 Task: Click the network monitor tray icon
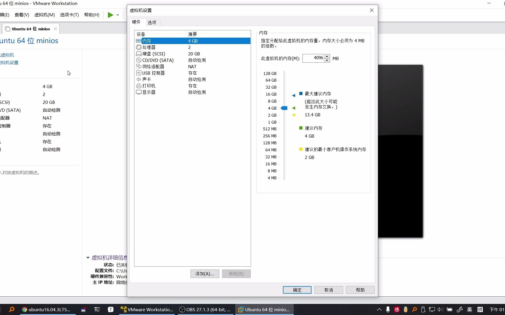click(x=432, y=309)
